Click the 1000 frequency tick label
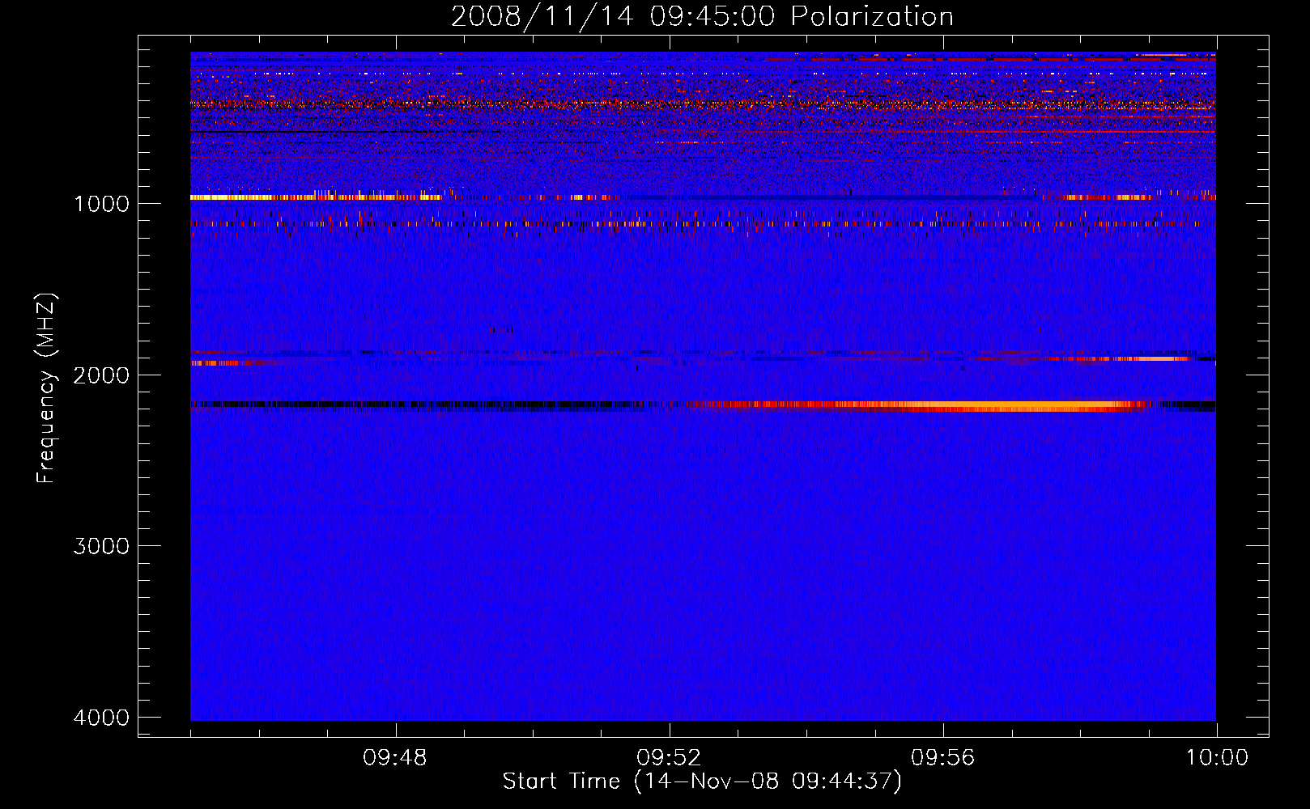This screenshot has height=809, width=1310. (101, 204)
